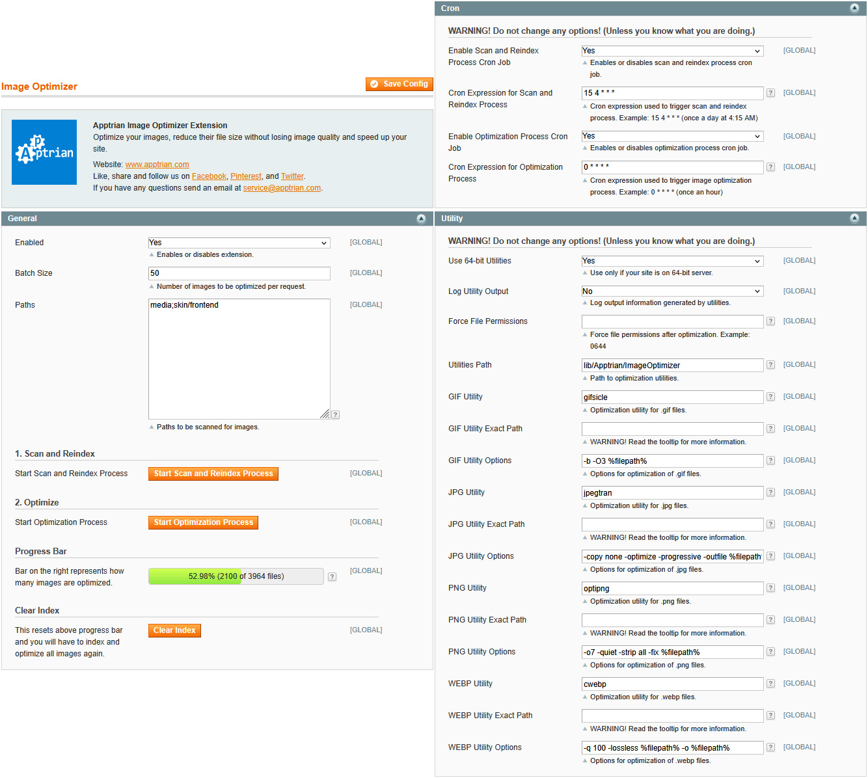
Task: Open the Enabled dropdown in General section
Action: (239, 243)
